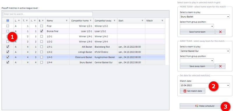
Task: Sort by the Start column header
Action: click(x=131, y=21)
